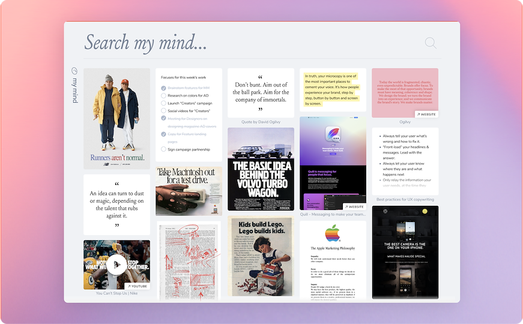
Task: Check the 'Brainstorm features for MM' checkbox
Action: pos(163,88)
